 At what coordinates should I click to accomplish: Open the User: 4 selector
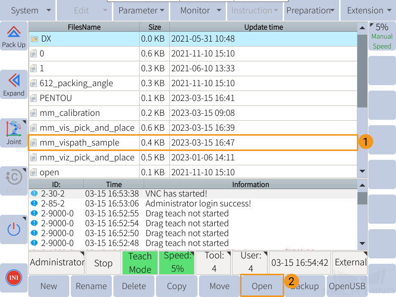click(250, 263)
